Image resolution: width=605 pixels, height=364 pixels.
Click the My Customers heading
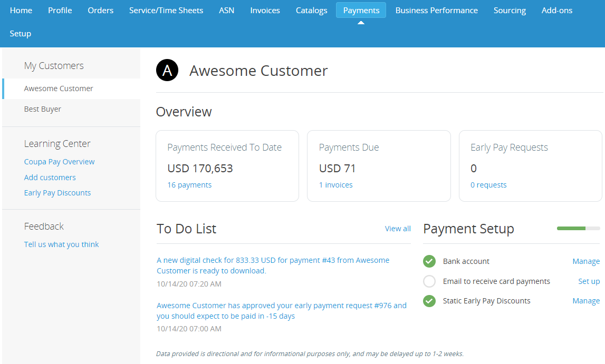[54, 66]
